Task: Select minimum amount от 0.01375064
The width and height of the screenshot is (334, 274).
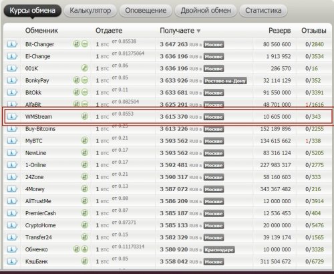Action: click(x=128, y=53)
